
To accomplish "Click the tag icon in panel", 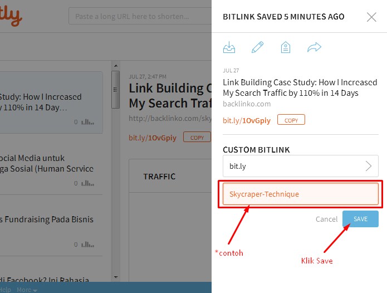I will click(285, 47).
